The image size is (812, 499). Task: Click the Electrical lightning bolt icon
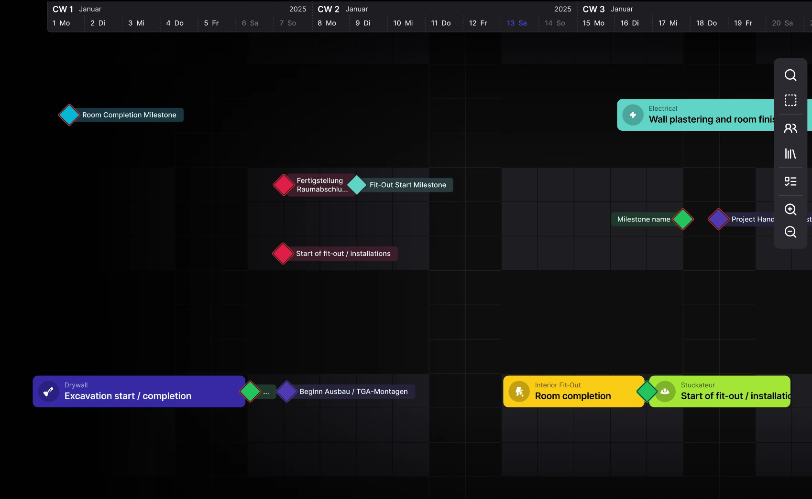click(x=633, y=115)
